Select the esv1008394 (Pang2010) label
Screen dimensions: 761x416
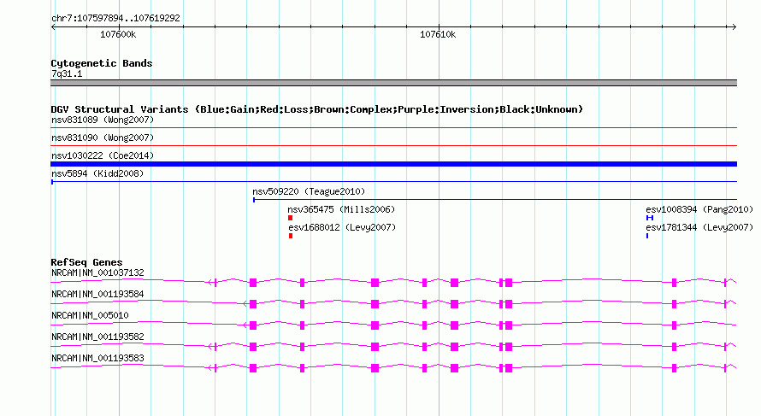(699, 209)
